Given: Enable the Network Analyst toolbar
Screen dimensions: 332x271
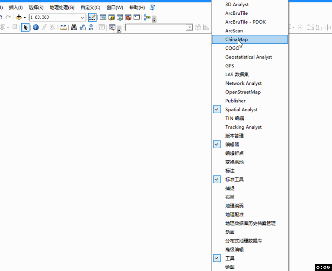Looking at the screenshot, I should (250, 83).
